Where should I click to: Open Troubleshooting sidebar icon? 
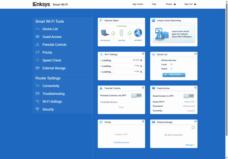(x=38, y=94)
